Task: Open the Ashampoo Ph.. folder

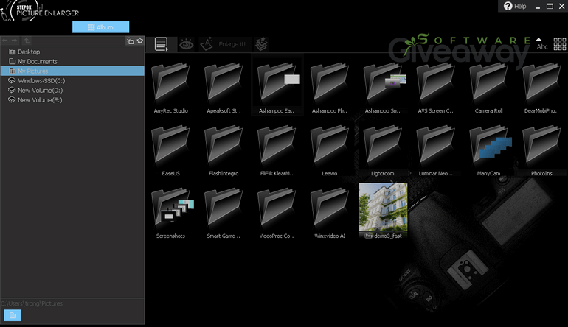Action: point(329,88)
